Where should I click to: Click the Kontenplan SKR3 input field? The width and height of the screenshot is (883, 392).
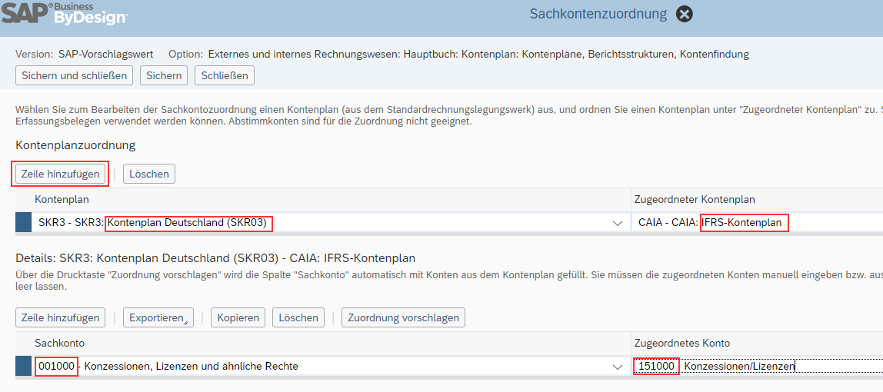(x=331, y=223)
